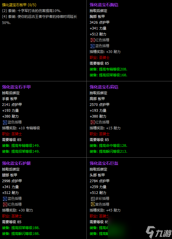This screenshot has height=239, width=172.
Task: Select 装备: 提高专精等级149
Action: (x=21, y=146)
